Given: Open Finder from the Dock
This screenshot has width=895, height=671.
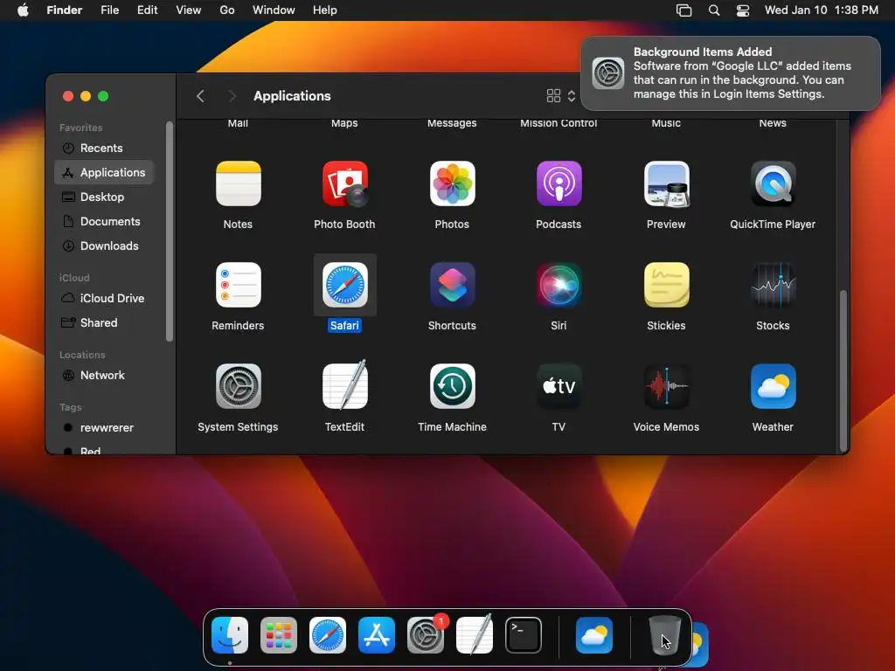Looking at the screenshot, I should click(x=230, y=635).
